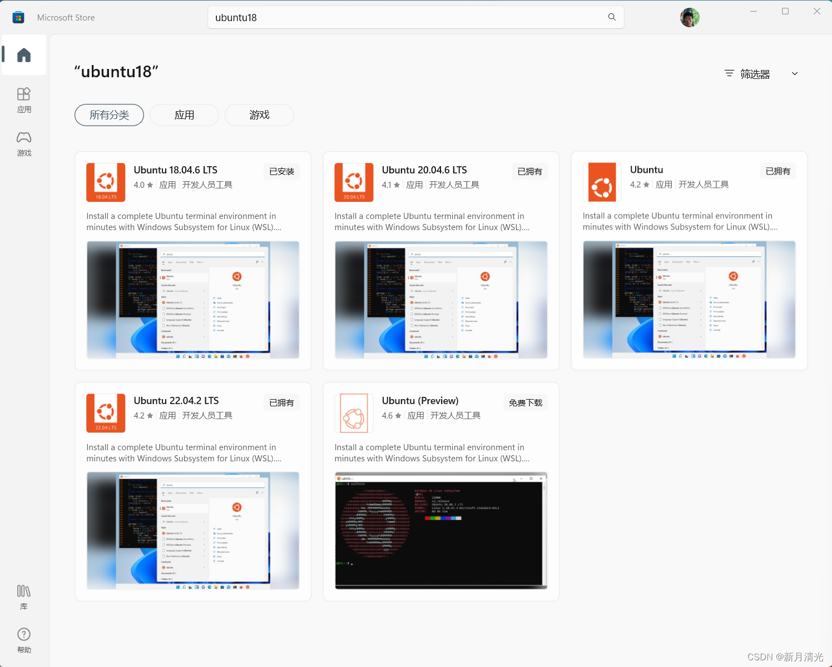Screen dimensions: 832x667
Task: Open the Library (库) in sidebar
Action: 24,598
